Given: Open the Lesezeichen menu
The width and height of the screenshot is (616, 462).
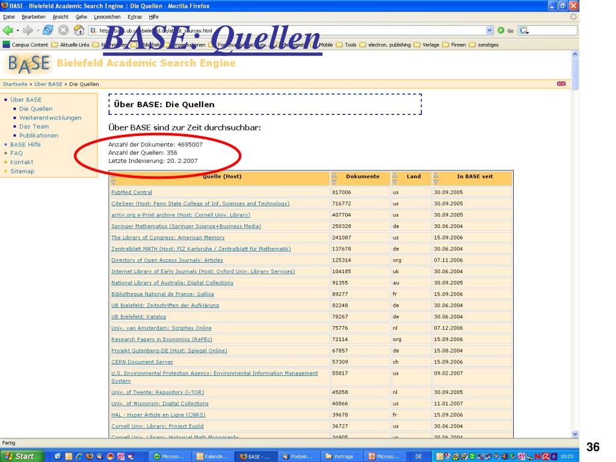Looking at the screenshot, I should 107,16.
